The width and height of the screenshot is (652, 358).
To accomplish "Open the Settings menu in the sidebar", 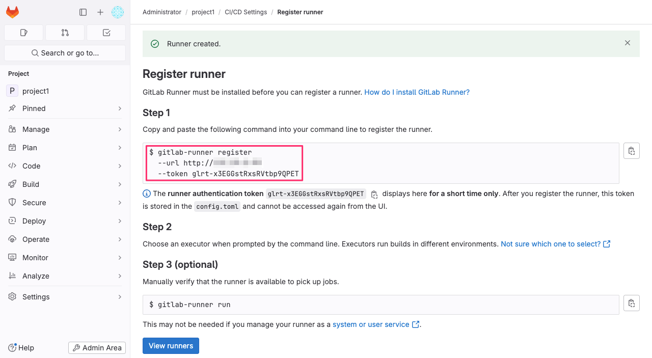I will [x=65, y=297].
